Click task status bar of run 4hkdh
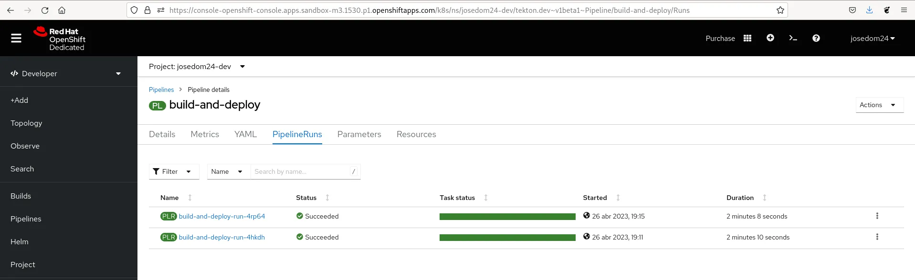Viewport: 915px width, 280px height. tap(507, 238)
